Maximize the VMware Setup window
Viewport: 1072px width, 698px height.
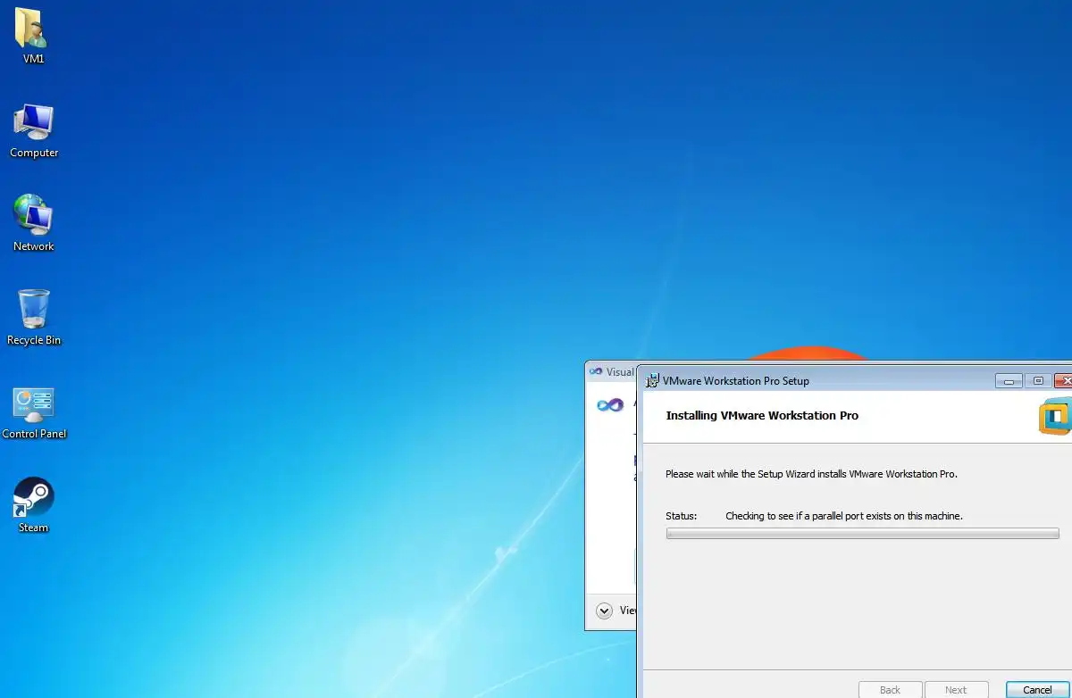click(1038, 381)
